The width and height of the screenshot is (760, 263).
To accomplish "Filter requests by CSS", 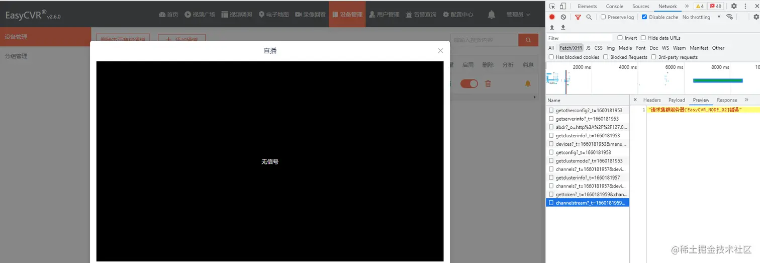I will pos(598,48).
